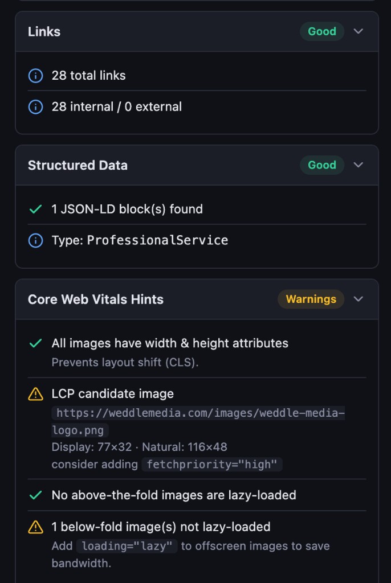This screenshot has height=583, width=391.
Task: Click the info icon beside Type: ProfessionalService
Action: (35, 240)
